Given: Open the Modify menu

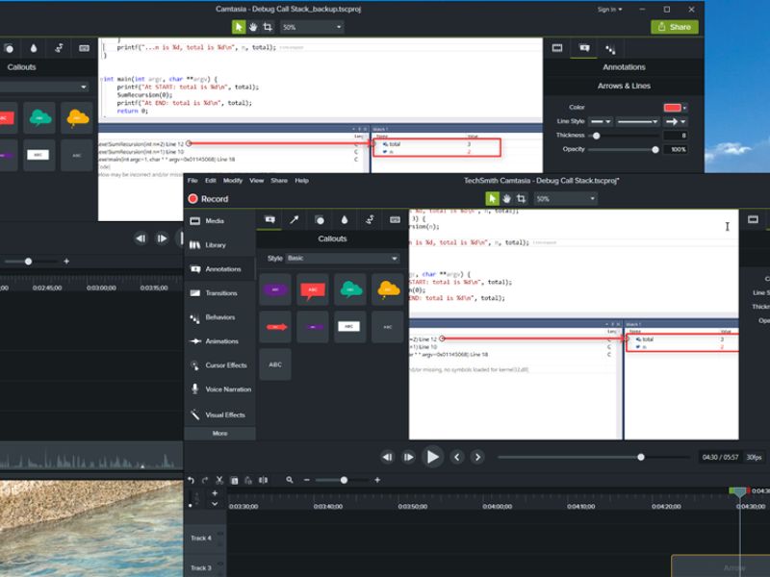Looking at the screenshot, I should 233,181.
